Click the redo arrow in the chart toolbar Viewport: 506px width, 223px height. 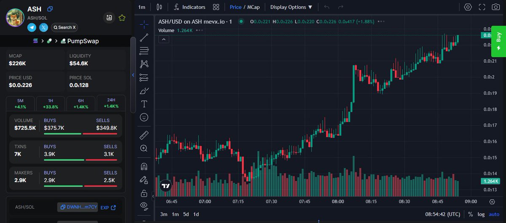tap(341, 7)
